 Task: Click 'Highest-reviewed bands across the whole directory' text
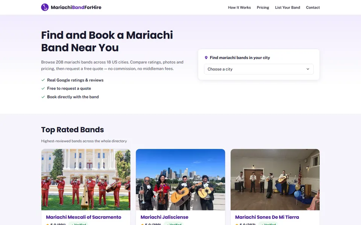pos(84,141)
